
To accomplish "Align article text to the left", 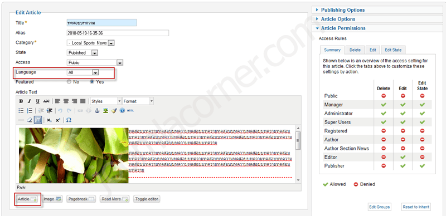I will pos(58,101).
